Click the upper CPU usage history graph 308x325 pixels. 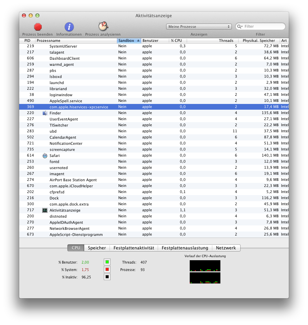pyautogui.click(x=205, y=266)
